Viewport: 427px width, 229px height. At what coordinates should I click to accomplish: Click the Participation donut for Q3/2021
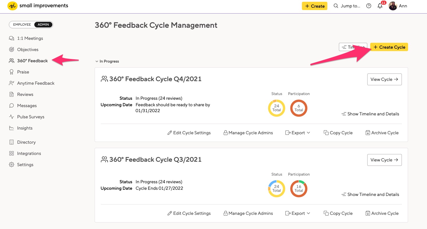click(x=299, y=189)
